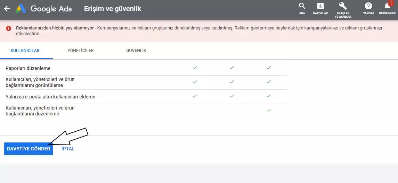This screenshot has height=183, width=398.
Task: Click the DAVETİYE GÖNDER button
Action: [x=29, y=149]
